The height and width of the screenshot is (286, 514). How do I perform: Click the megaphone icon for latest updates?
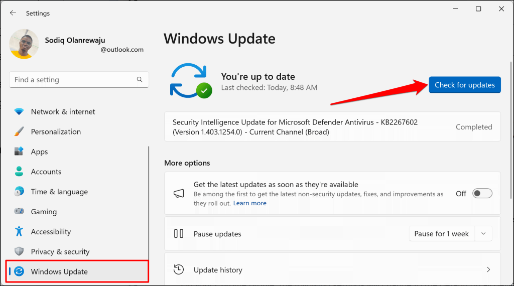[x=179, y=193]
